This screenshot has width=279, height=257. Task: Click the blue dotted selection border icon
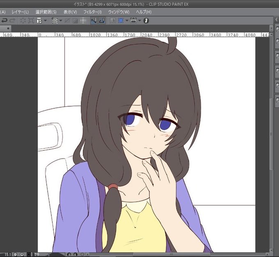click(x=121, y=21)
